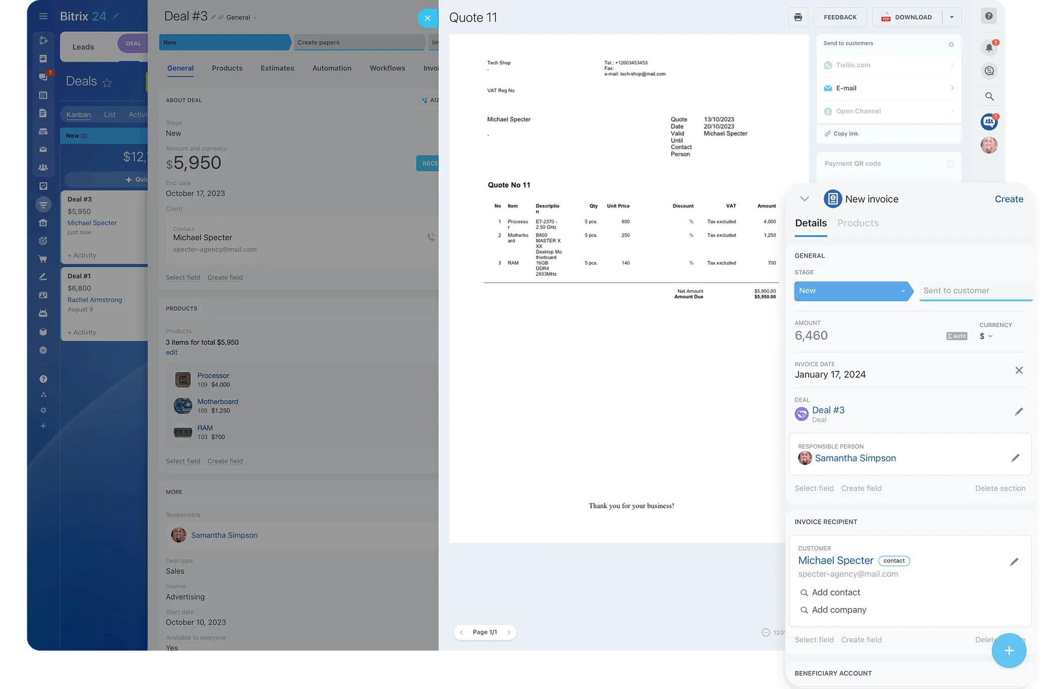Image resolution: width=1046 pixels, height=689 pixels.
Task: Open the Estimates tab in the deal
Action: pos(277,68)
